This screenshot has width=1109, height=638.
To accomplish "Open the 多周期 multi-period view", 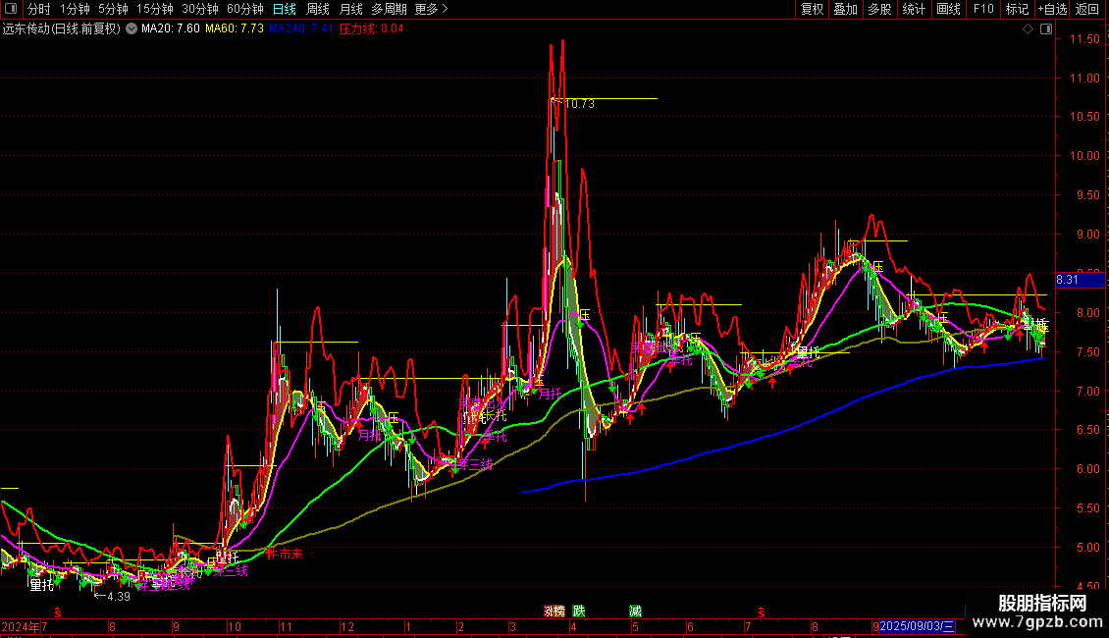I will pos(389,9).
